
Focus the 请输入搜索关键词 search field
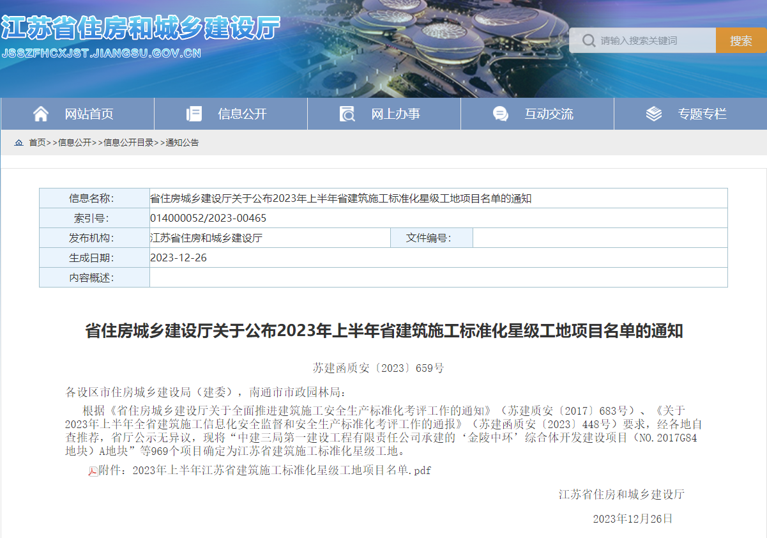tap(651, 41)
